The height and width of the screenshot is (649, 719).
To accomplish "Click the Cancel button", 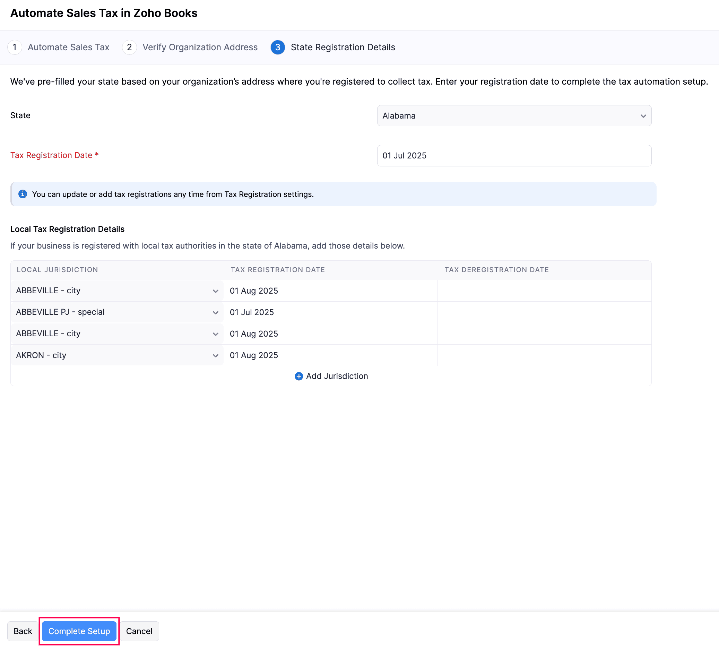I will pos(139,631).
